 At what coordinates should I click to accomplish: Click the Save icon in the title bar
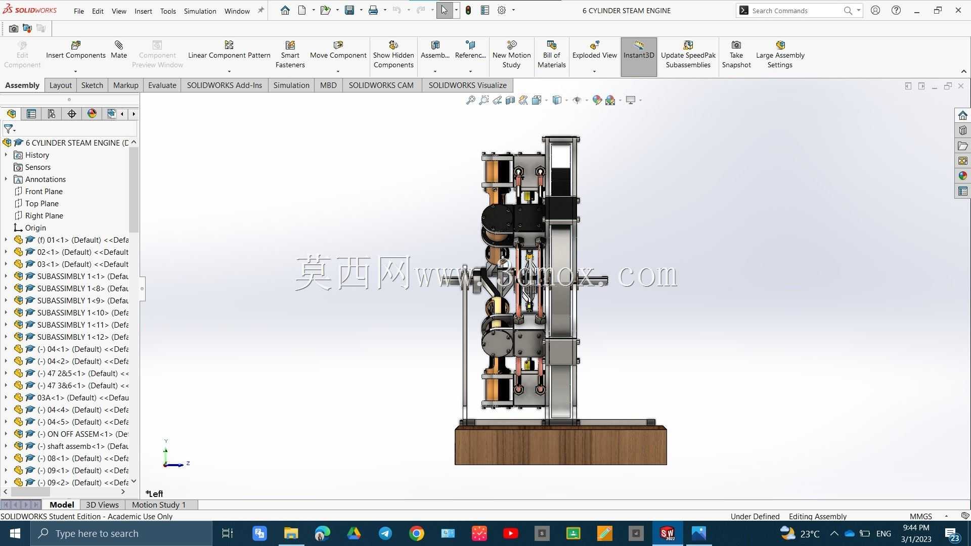[x=349, y=10]
